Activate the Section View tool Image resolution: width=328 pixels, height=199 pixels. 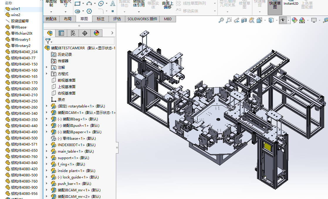coord(244,20)
